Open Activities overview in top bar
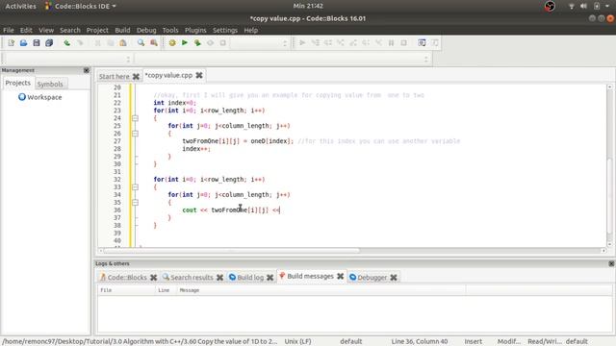This screenshot has height=346, width=616. coord(20,6)
